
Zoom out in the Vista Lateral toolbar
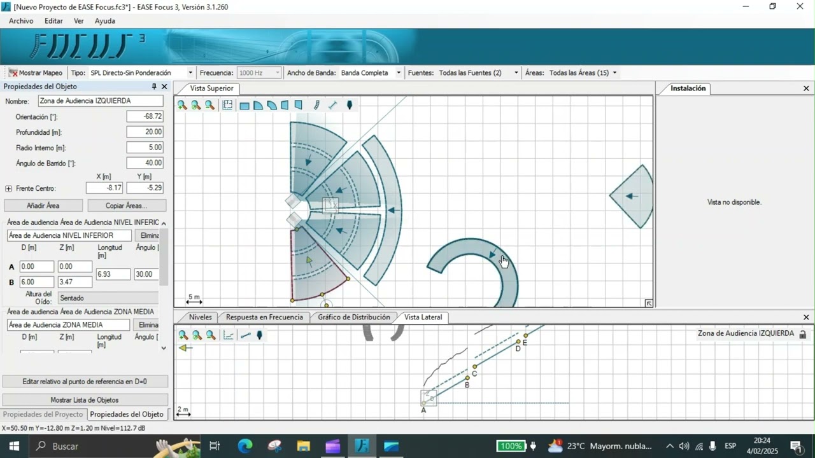(211, 335)
